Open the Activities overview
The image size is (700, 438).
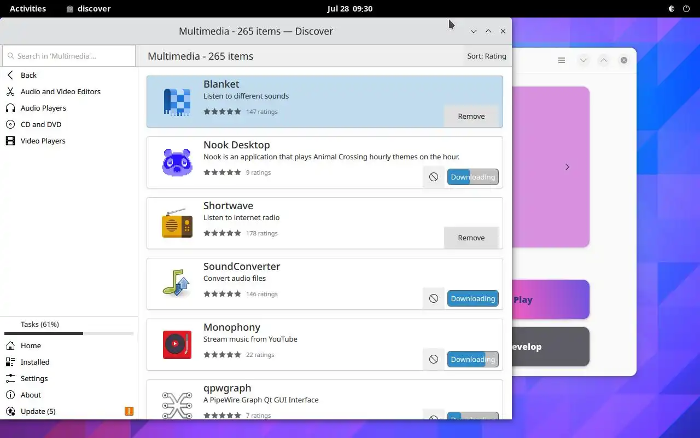(28, 9)
